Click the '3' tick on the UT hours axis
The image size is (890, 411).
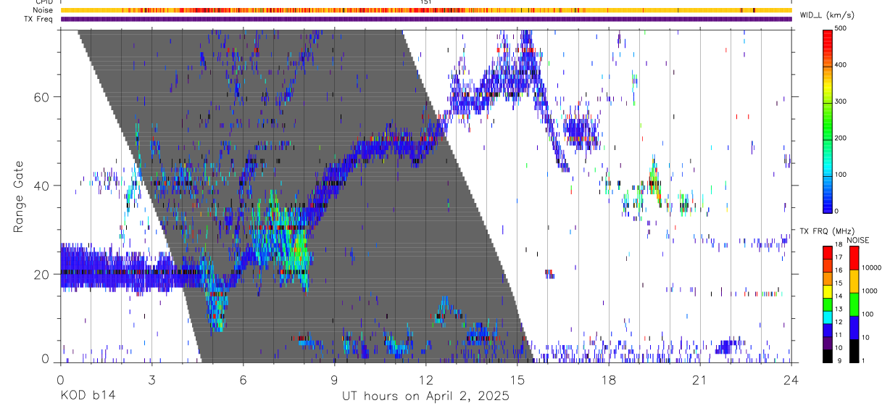pyautogui.click(x=151, y=380)
